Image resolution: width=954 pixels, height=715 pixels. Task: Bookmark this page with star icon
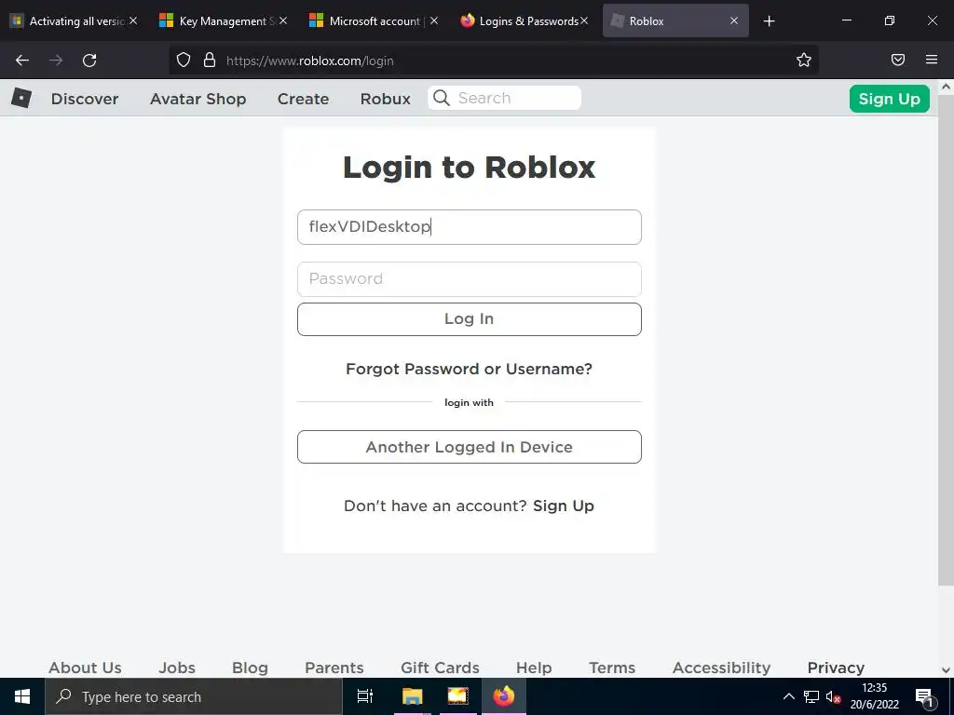click(x=804, y=60)
